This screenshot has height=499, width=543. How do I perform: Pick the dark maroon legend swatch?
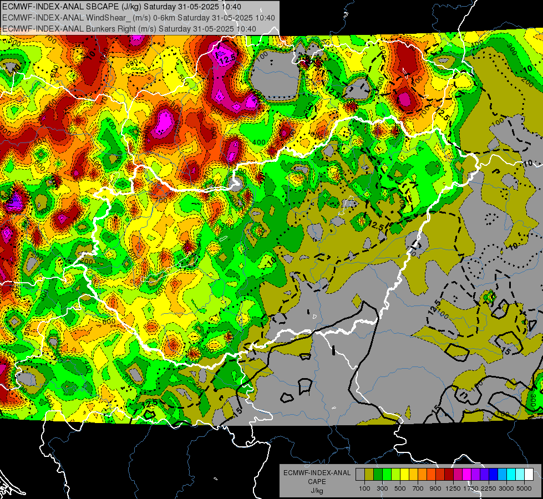(449, 475)
